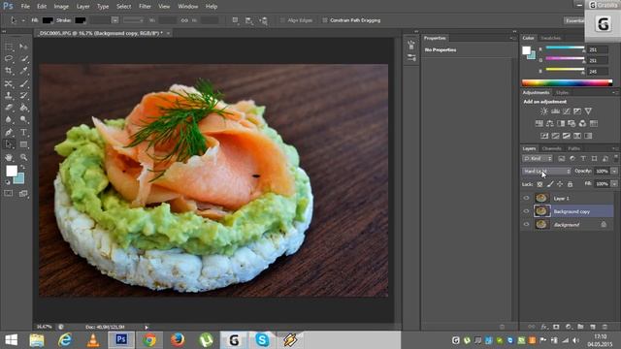Image resolution: width=621 pixels, height=349 pixels.
Task: Toggle lock all padlock
Action: click(570, 184)
